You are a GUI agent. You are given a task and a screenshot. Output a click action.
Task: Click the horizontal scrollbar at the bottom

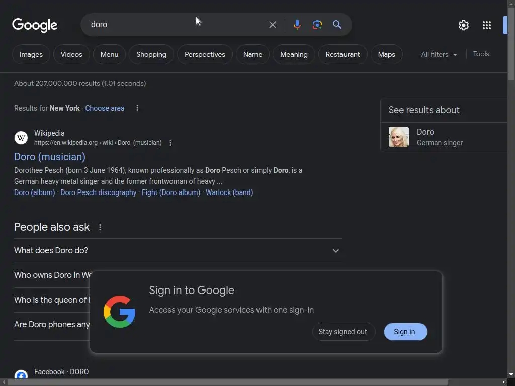pos(228,382)
